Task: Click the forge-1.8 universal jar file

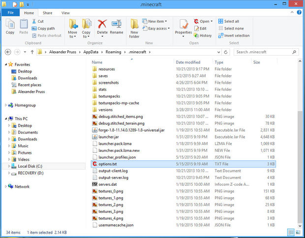Action: pyautogui.click(x=131, y=130)
